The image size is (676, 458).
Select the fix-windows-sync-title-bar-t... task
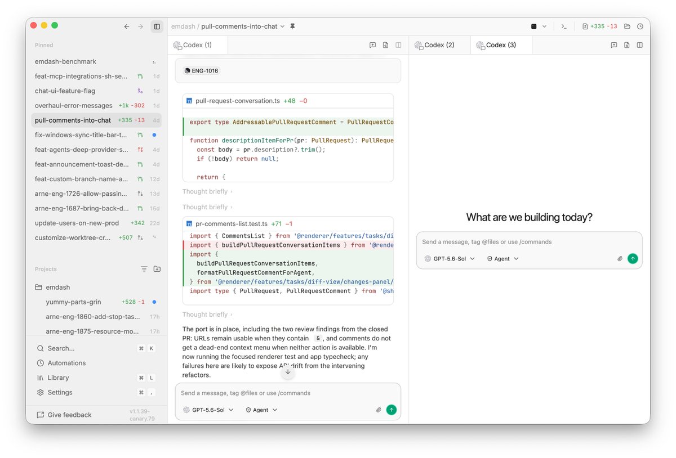(x=96, y=135)
